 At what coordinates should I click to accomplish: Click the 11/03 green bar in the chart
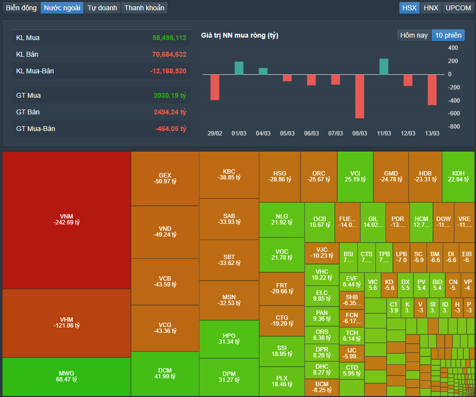coord(384,66)
